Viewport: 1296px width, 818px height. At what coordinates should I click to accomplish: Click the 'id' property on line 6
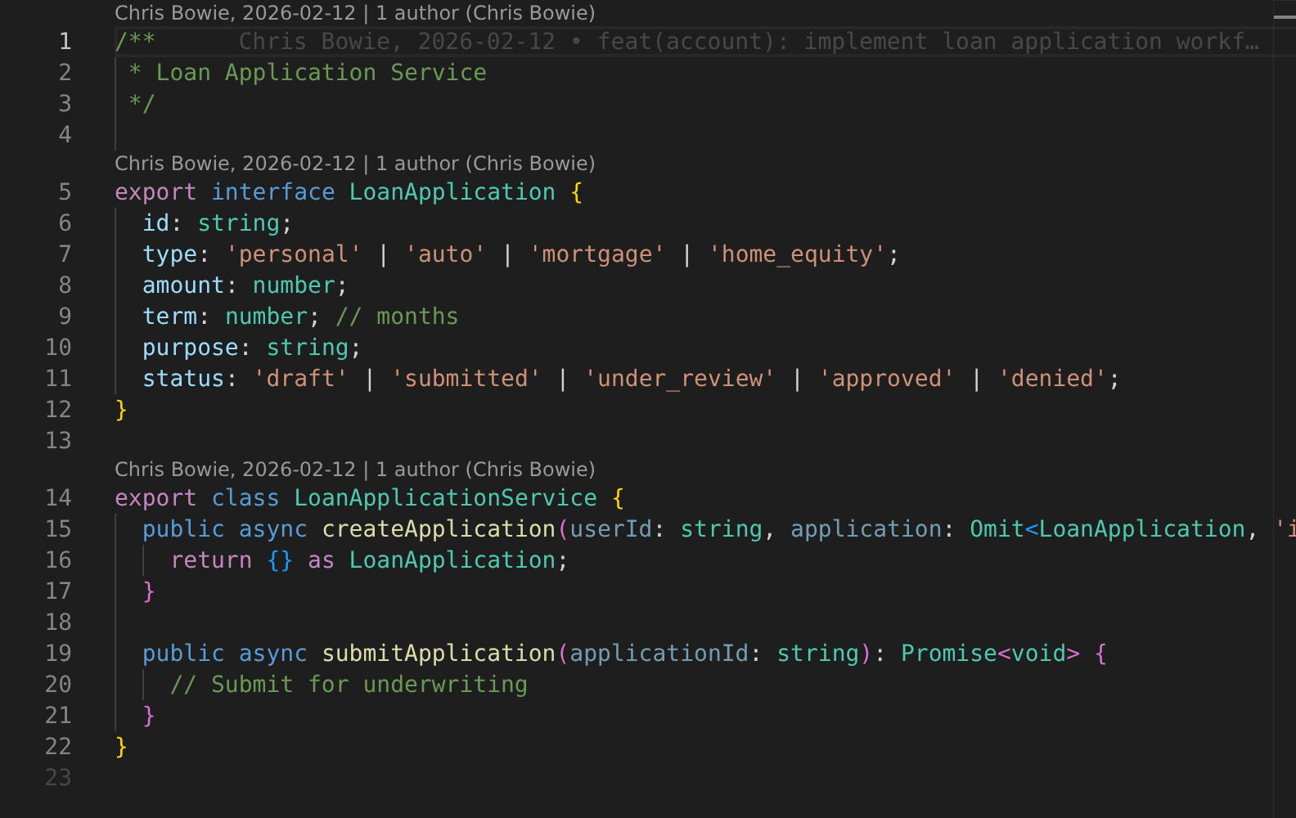[156, 223]
